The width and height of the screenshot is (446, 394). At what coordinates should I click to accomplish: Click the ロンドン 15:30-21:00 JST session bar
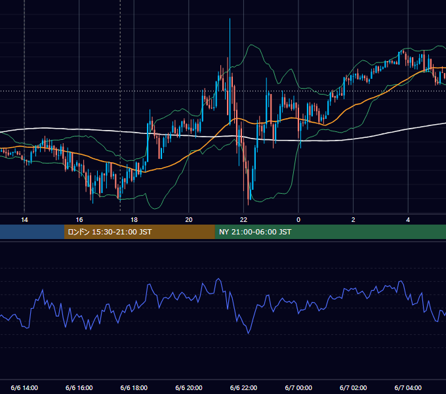pyautogui.click(x=139, y=232)
